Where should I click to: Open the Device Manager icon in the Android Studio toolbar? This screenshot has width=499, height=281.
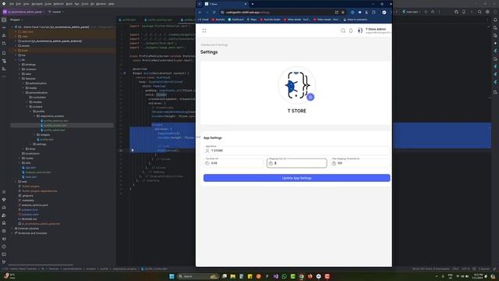click(x=464, y=12)
